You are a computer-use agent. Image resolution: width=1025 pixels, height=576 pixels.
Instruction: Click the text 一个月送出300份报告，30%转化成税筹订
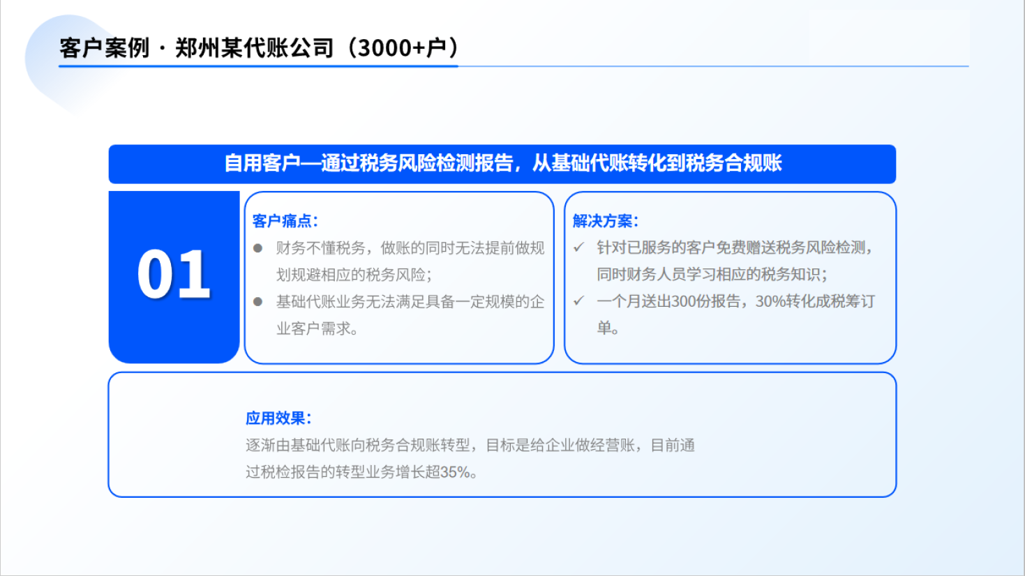coord(735,301)
